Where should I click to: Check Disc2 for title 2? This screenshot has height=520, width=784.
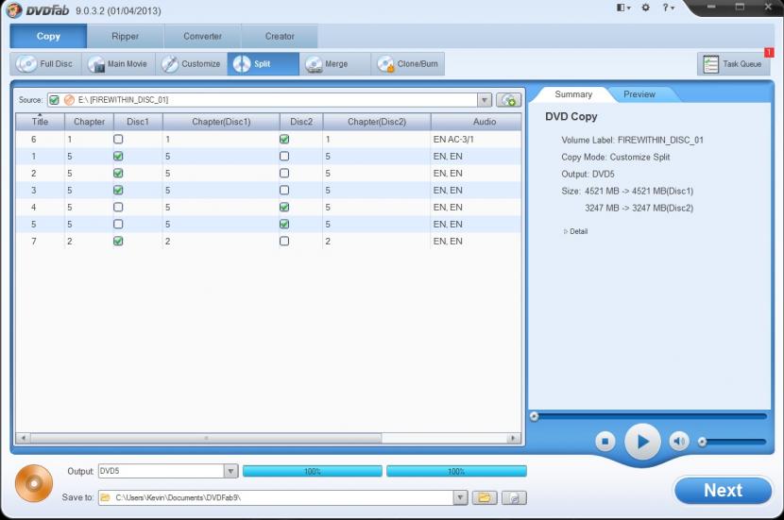tap(284, 174)
